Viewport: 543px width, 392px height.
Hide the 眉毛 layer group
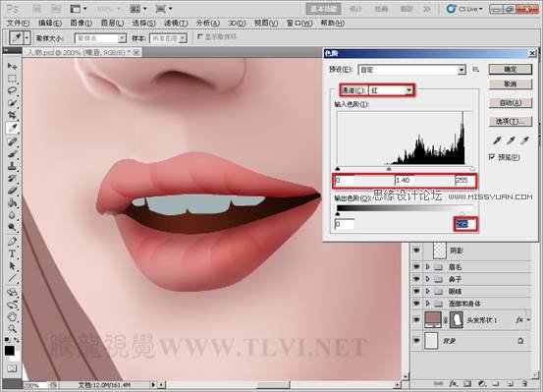416,267
